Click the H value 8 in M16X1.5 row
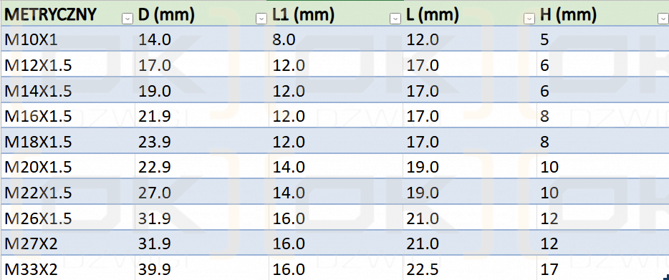Image resolution: width=669 pixels, height=280 pixels. 544,116
